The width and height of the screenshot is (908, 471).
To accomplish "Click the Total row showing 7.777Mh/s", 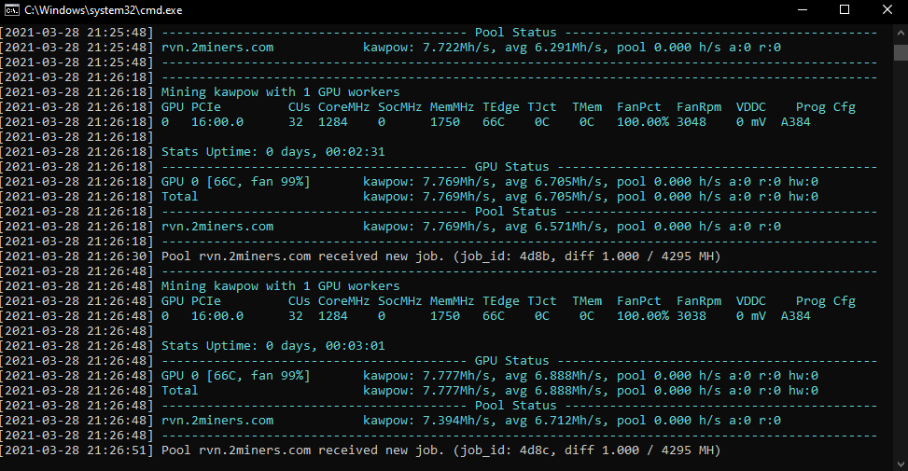I will (x=180, y=391).
